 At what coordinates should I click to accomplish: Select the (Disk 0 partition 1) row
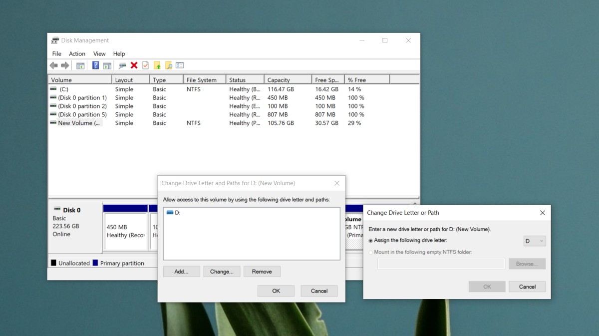coord(234,98)
